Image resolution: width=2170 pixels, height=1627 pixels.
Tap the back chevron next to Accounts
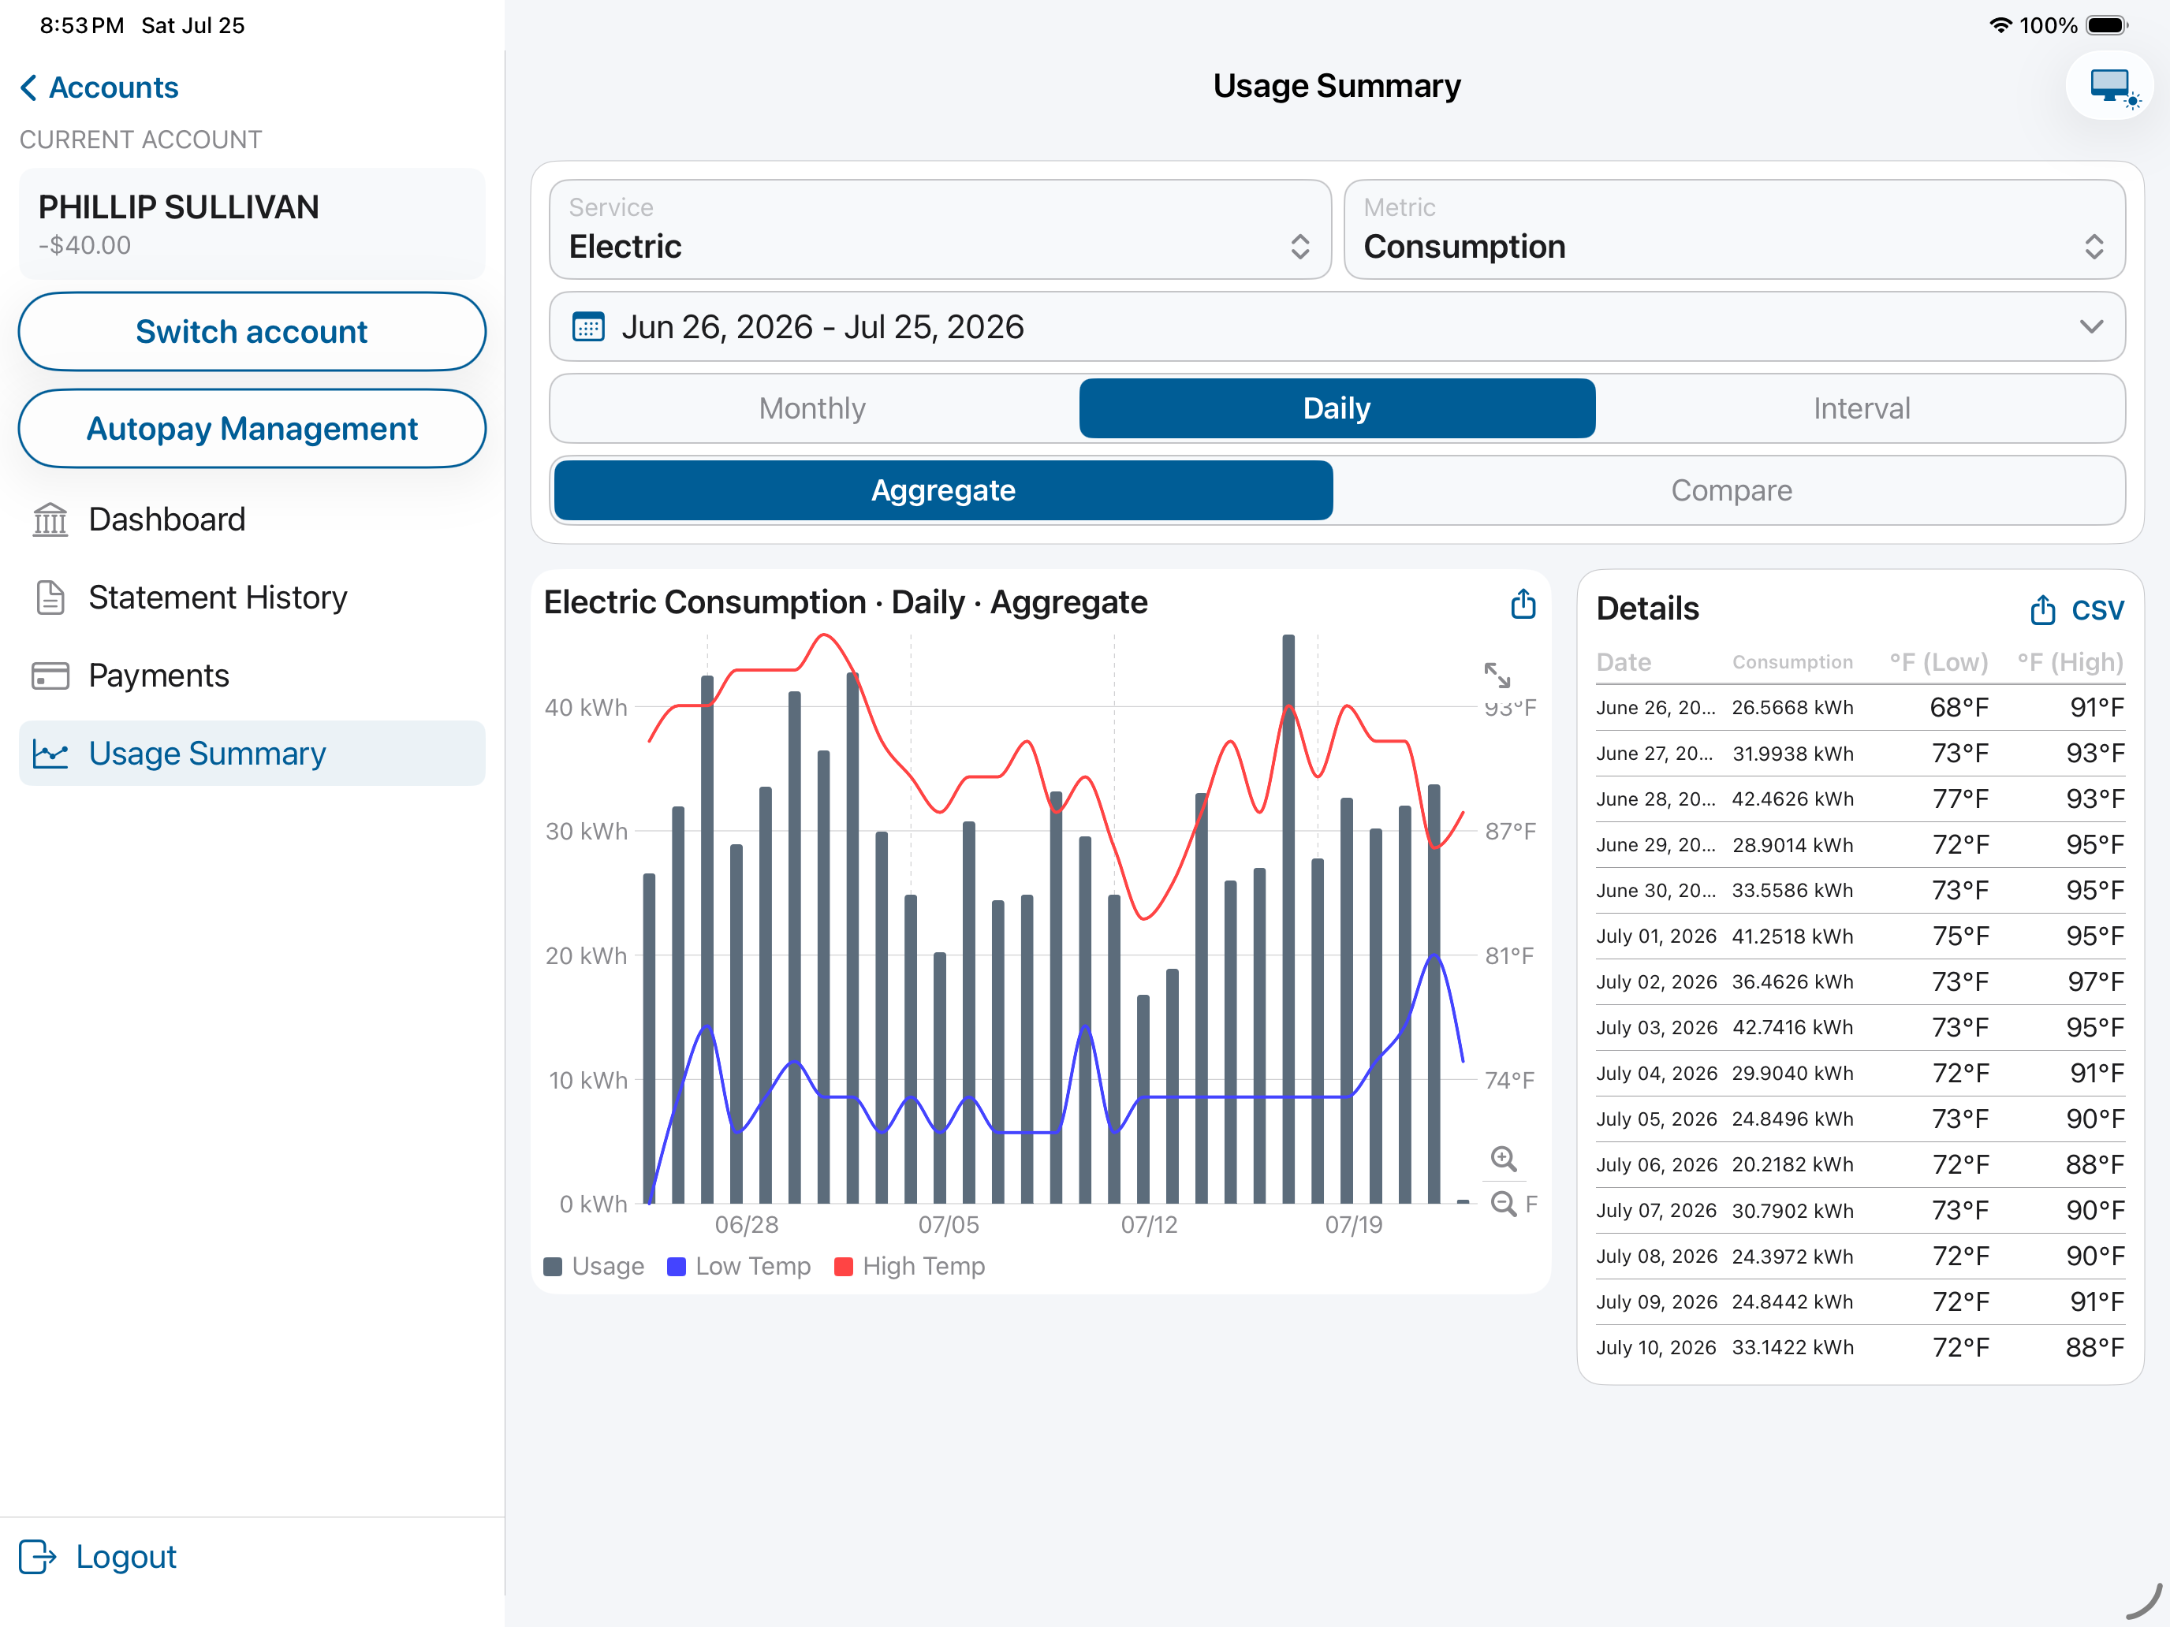point(28,87)
